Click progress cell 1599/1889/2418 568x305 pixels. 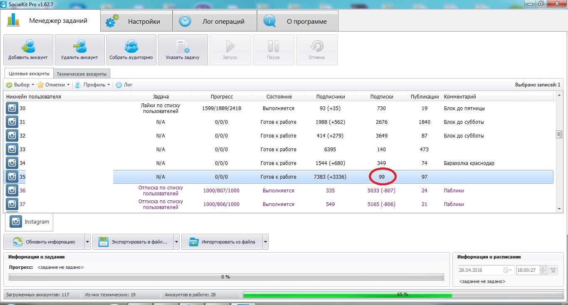[x=222, y=108]
